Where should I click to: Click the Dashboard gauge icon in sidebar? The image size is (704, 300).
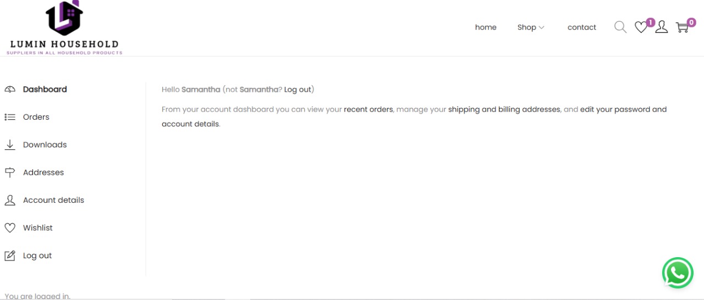point(10,90)
